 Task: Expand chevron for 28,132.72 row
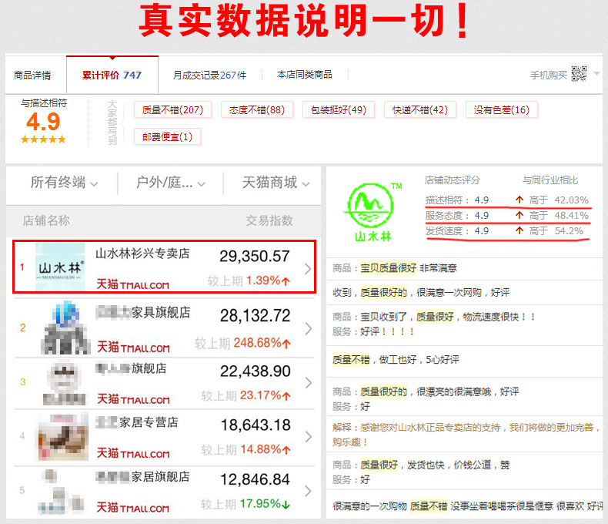(x=309, y=328)
